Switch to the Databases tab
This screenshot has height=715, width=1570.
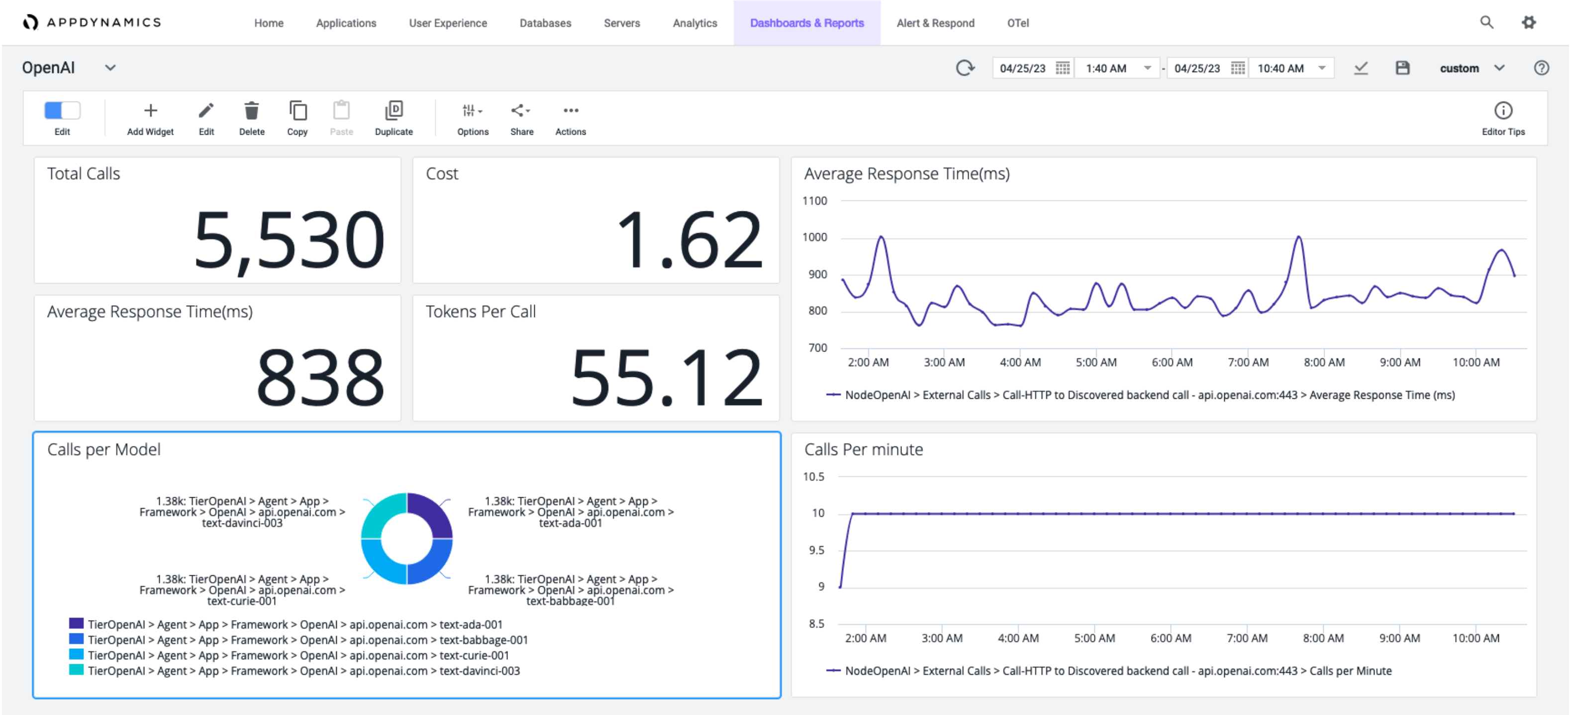click(x=545, y=23)
